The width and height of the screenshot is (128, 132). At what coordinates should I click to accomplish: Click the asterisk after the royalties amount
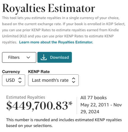pos(70,104)
